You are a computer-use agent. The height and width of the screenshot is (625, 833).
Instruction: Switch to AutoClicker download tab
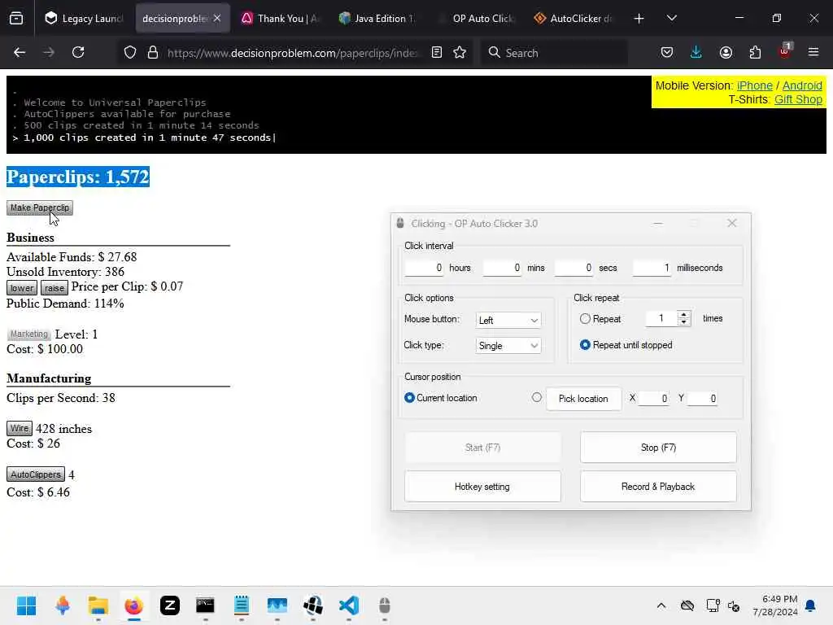[574, 19]
